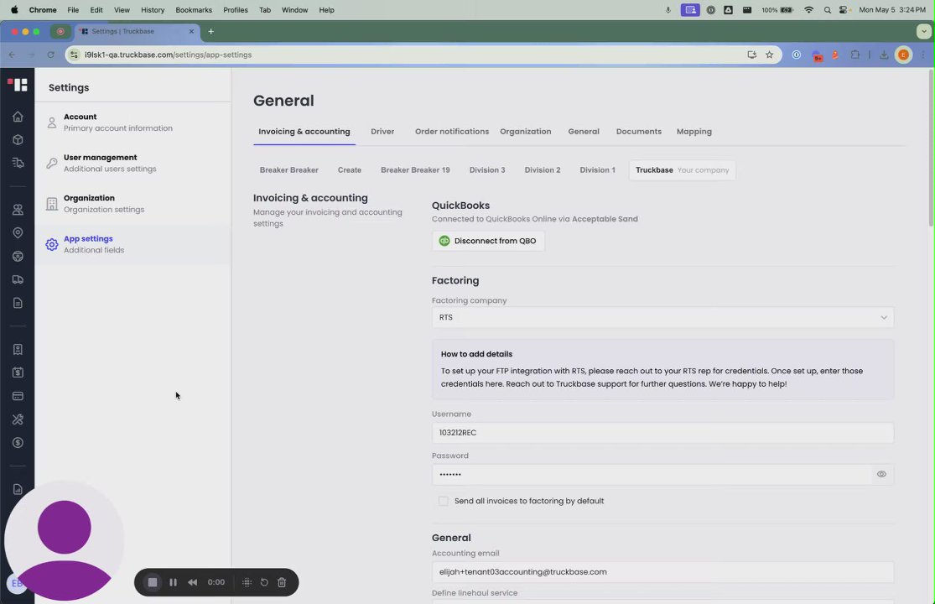Click the Username field with 103212REC
935x604 pixels.
662,432
